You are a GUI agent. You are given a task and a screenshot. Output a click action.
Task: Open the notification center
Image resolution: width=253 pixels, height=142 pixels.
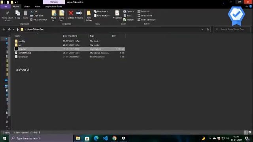[x=247, y=138]
